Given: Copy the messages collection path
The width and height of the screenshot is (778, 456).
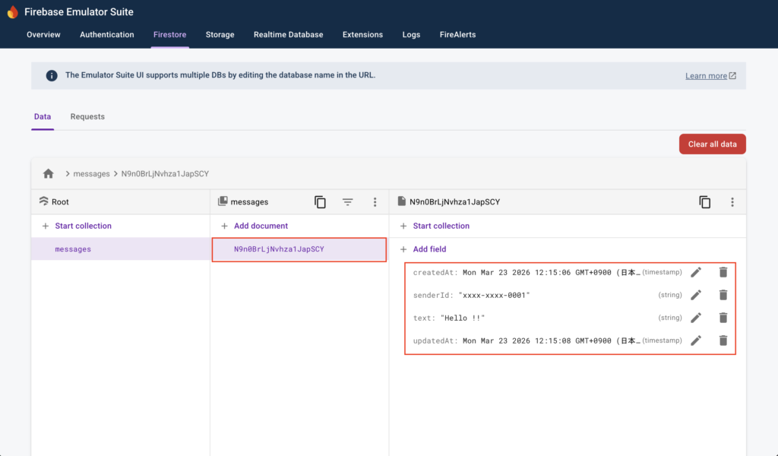Looking at the screenshot, I should (x=320, y=202).
